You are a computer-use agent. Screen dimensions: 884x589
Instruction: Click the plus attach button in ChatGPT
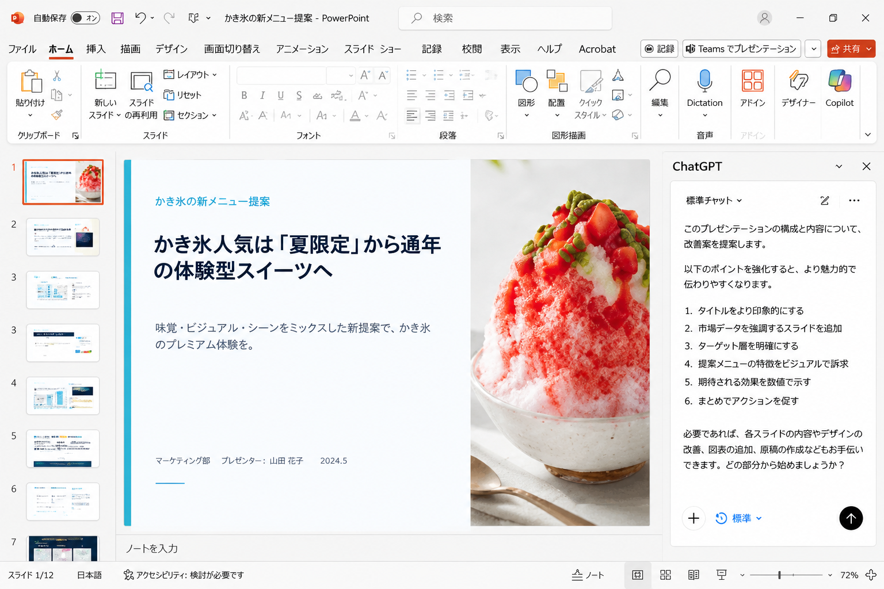[694, 518]
